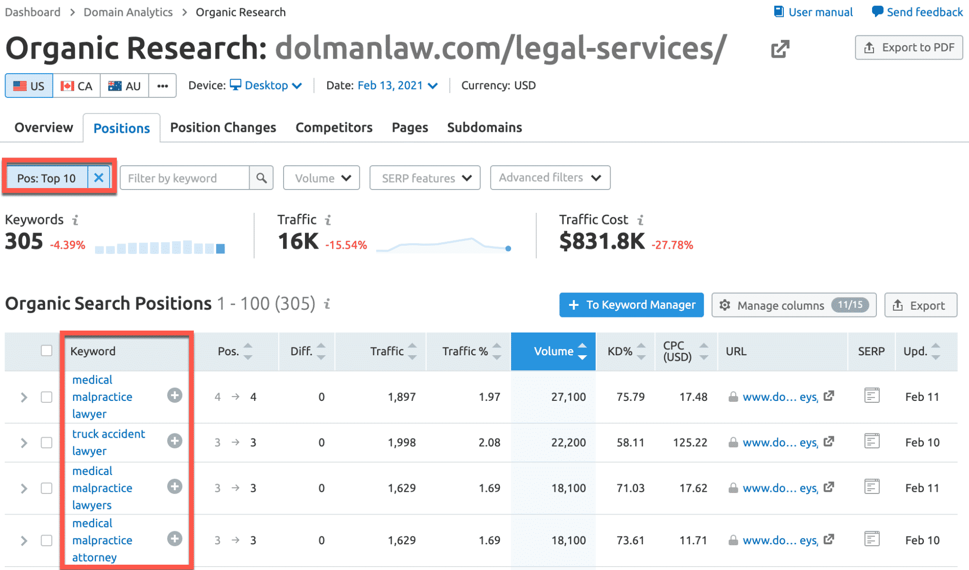This screenshot has height=570, width=969.
Task: Open external URL link icon in first row
Action: (x=828, y=396)
